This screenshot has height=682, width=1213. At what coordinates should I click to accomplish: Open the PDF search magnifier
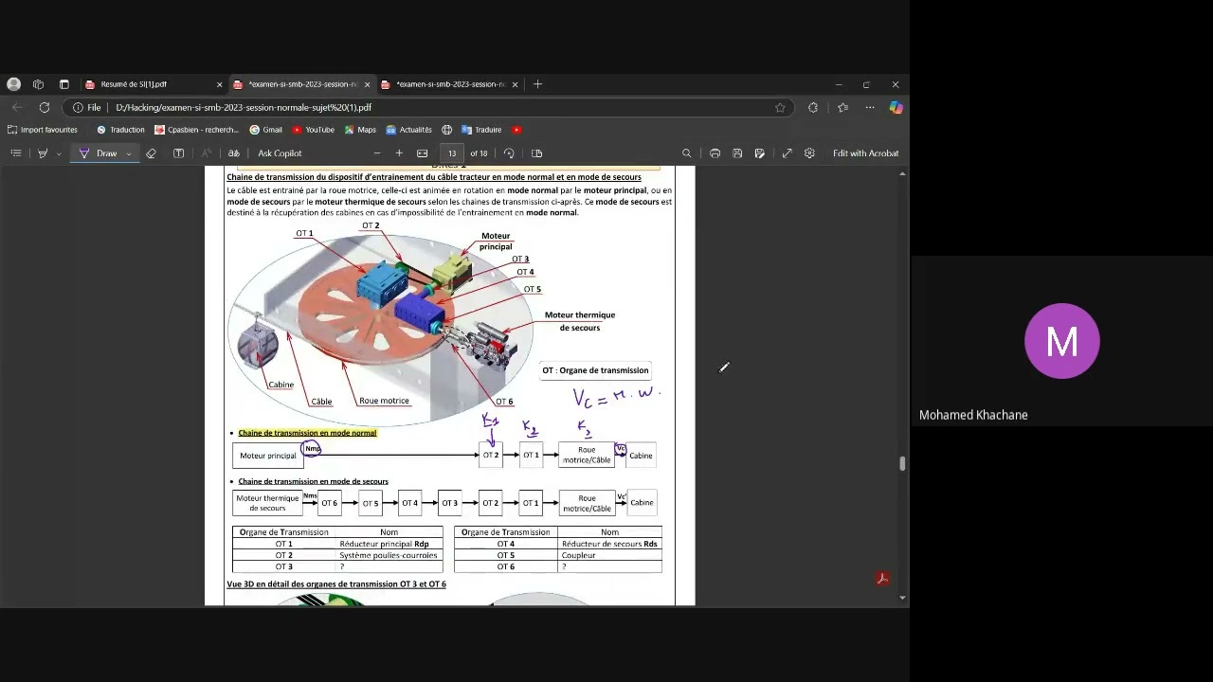pyautogui.click(x=687, y=153)
